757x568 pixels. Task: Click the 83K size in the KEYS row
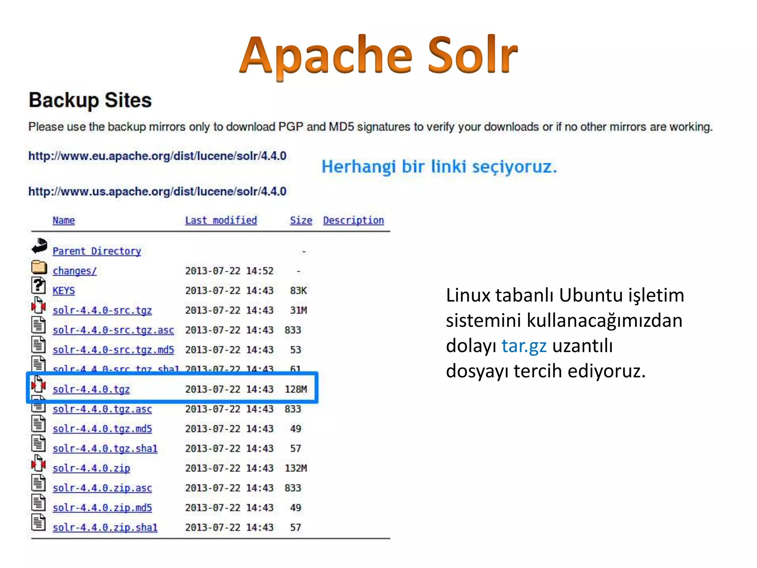[298, 291]
